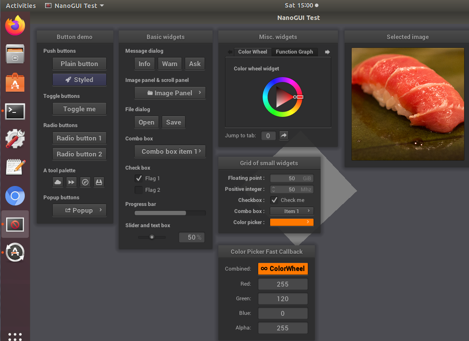
Task: Open Firefox from the dock
Action: 15,25
